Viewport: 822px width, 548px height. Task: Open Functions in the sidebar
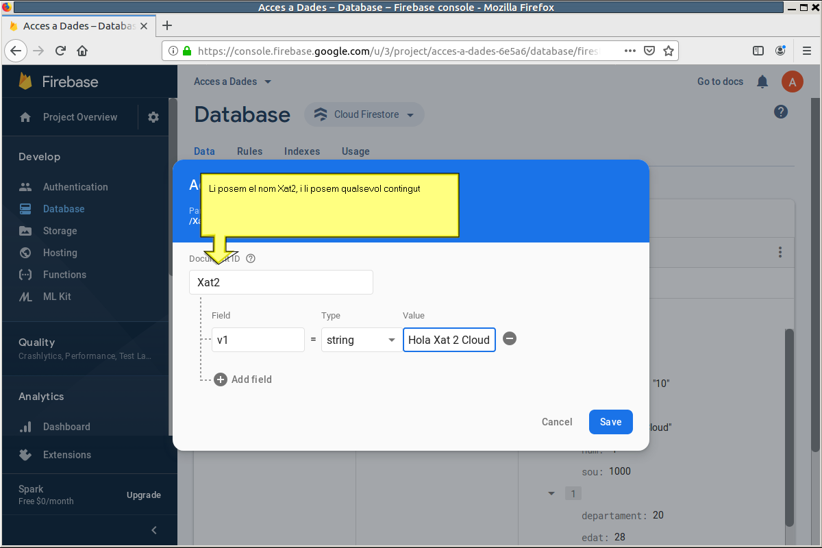[64, 275]
